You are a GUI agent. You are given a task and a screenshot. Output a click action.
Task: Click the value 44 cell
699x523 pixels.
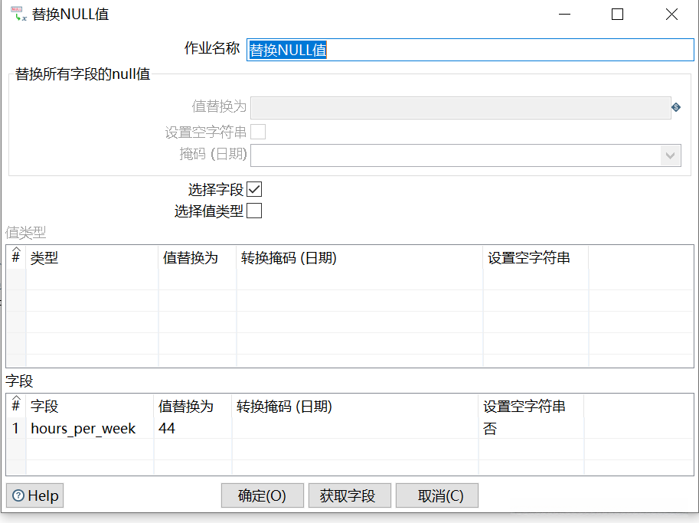click(193, 428)
